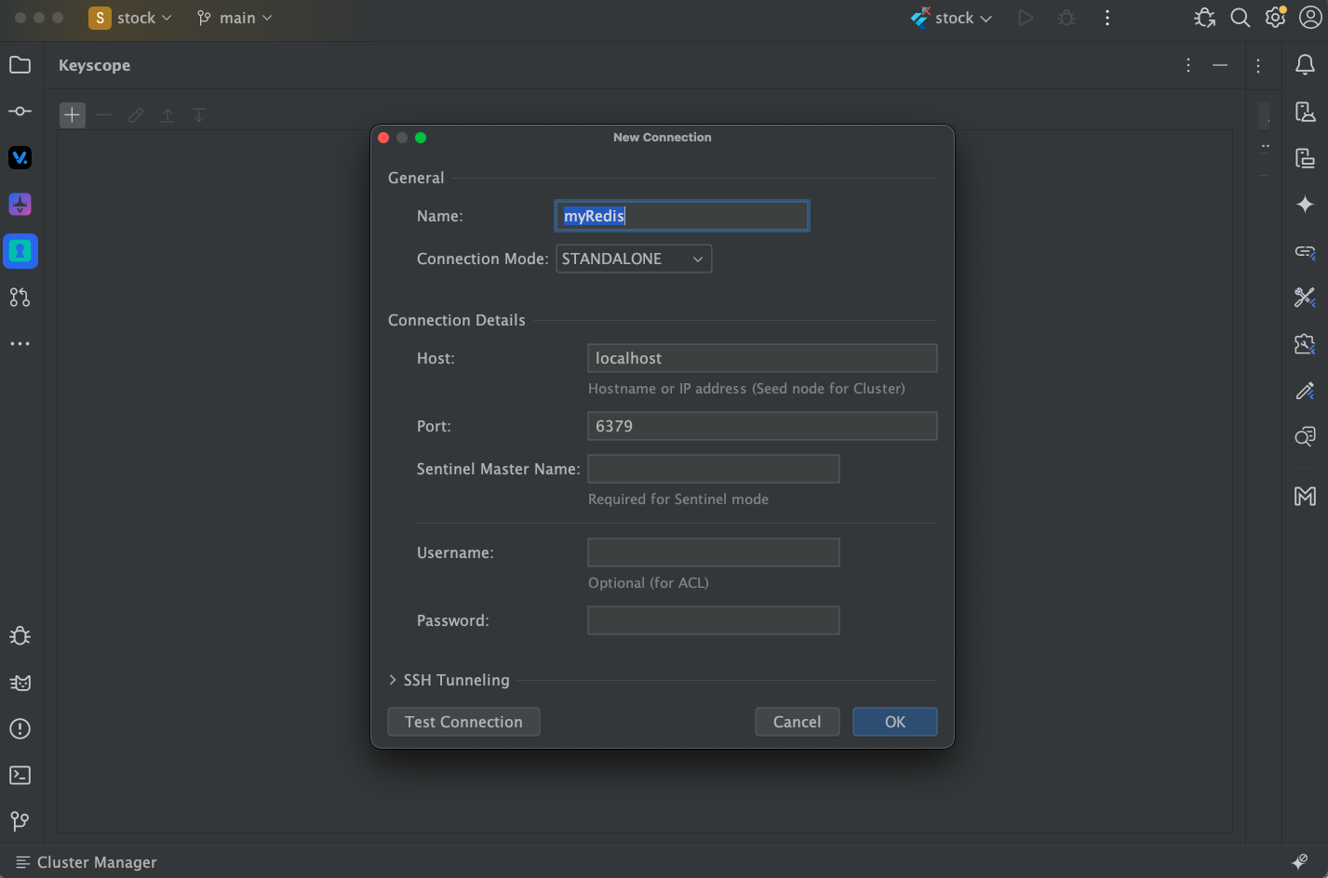The width and height of the screenshot is (1328, 878).
Task: Open the AI Assistant star icon
Action: click(1305, 204)
